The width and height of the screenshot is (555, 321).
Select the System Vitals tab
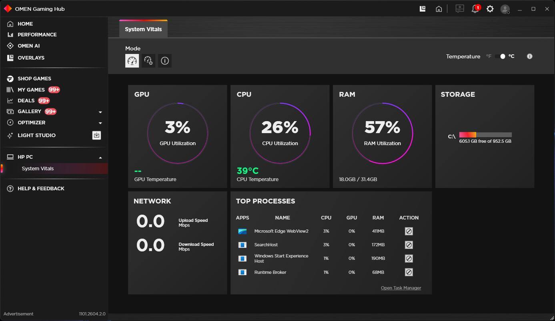pyautogui.click(x=143, y=29)
